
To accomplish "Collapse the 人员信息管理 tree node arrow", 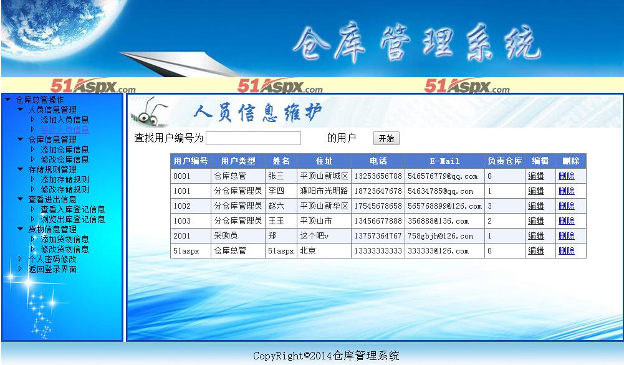I will (20, 110).
